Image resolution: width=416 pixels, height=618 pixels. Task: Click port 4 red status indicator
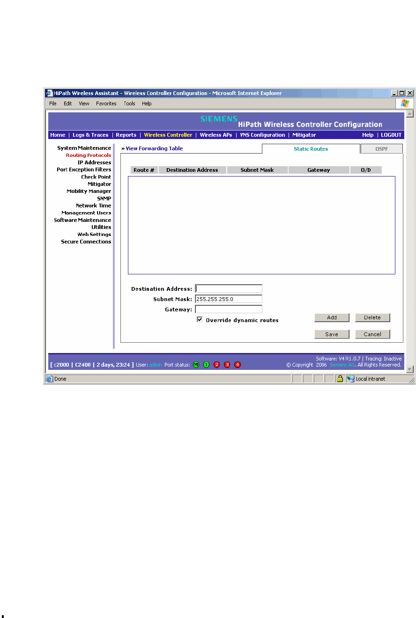tap(238, 365)
